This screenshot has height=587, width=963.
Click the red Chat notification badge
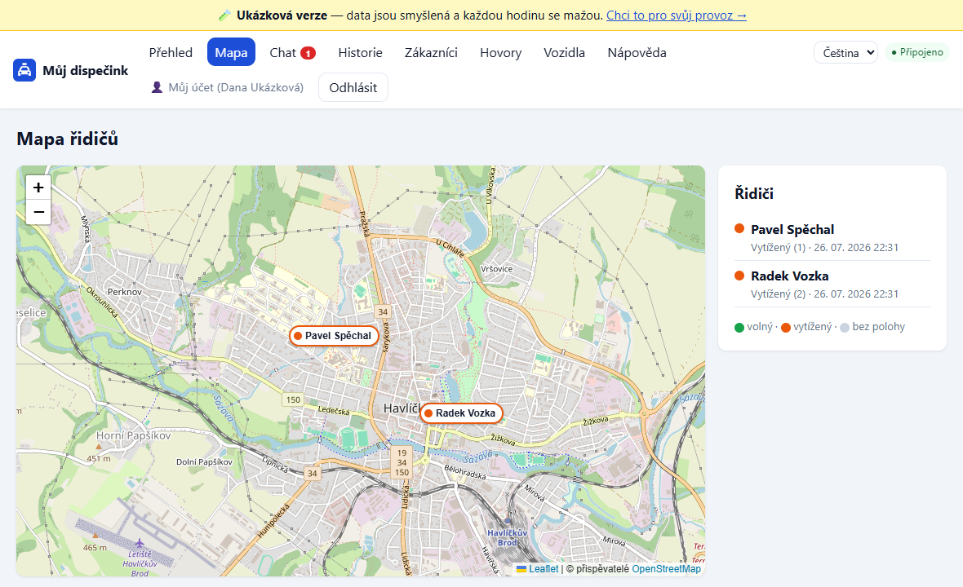click(x=308, y=53)
